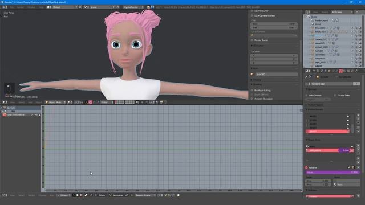Viewport: 365px width, 205px height.
Task: Remove the selected shape key with minus button
Action: (x=358, y=149)
